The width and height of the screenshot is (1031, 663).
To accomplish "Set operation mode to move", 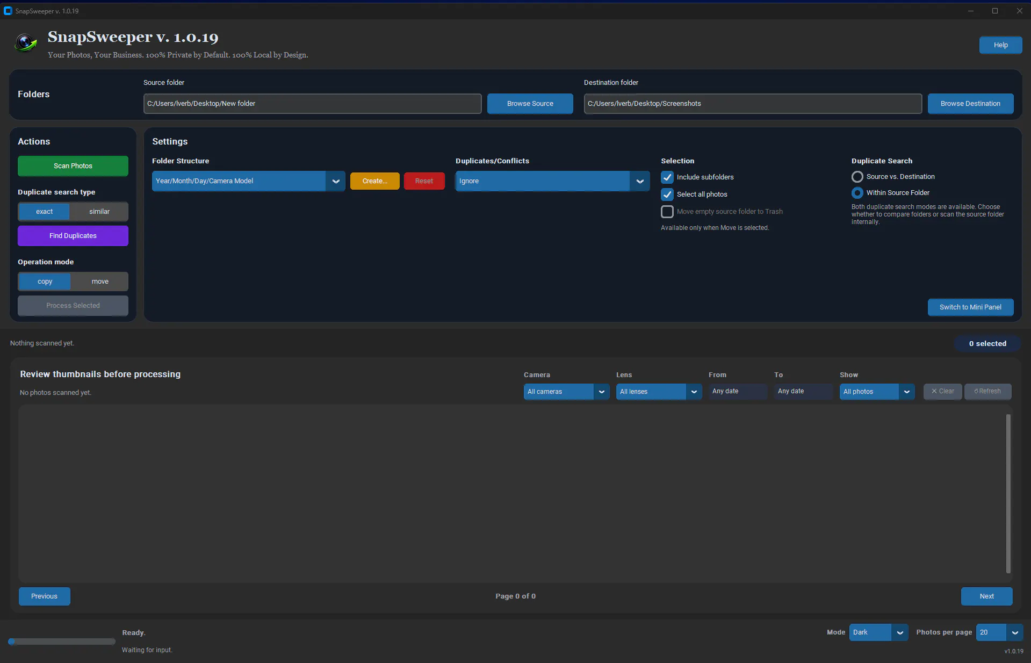I will pyautogui.click(x=100, y=282).
